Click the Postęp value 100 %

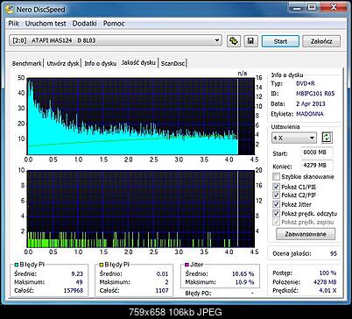click(x=327, y=273)
